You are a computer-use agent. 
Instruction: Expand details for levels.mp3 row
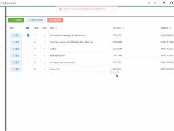point(45,69)
